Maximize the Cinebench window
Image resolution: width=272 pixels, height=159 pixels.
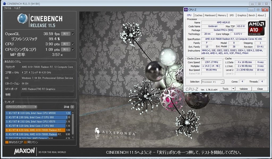(259, 4)
